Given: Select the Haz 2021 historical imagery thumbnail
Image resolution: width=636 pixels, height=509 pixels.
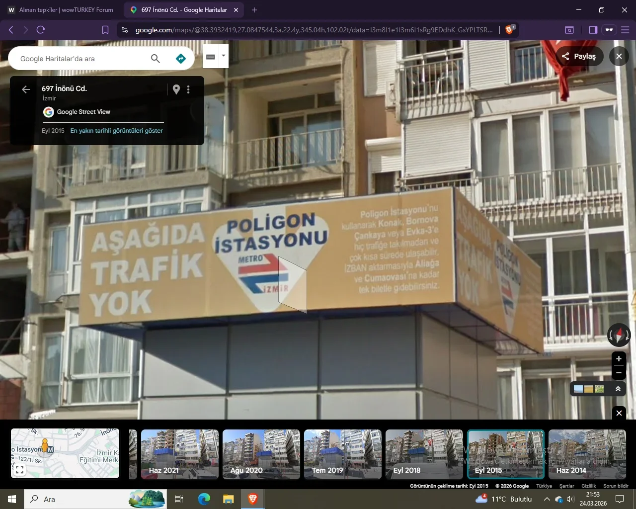Looking at the screenshot, I should click(179, 454).
